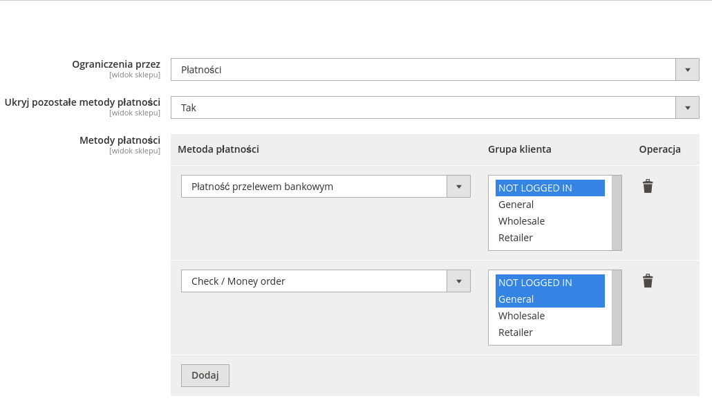
Task: Delete the bank transfer payment method row
Action: (647, 187)
